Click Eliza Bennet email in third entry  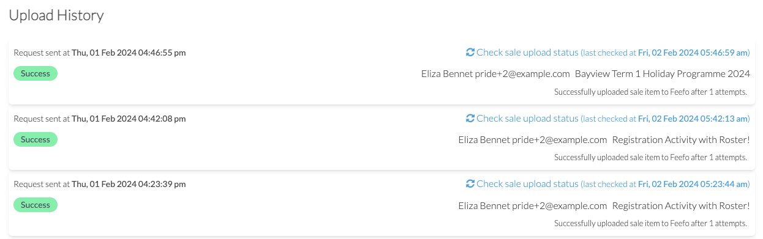532,205
